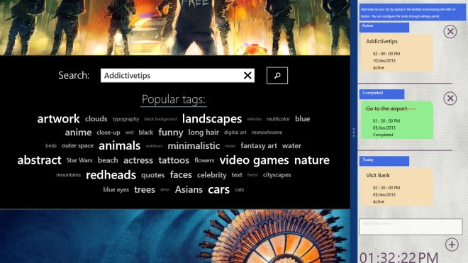Screen dimensions: 468x263
Task: Click the magnifier search button
Action: [277, 75]
